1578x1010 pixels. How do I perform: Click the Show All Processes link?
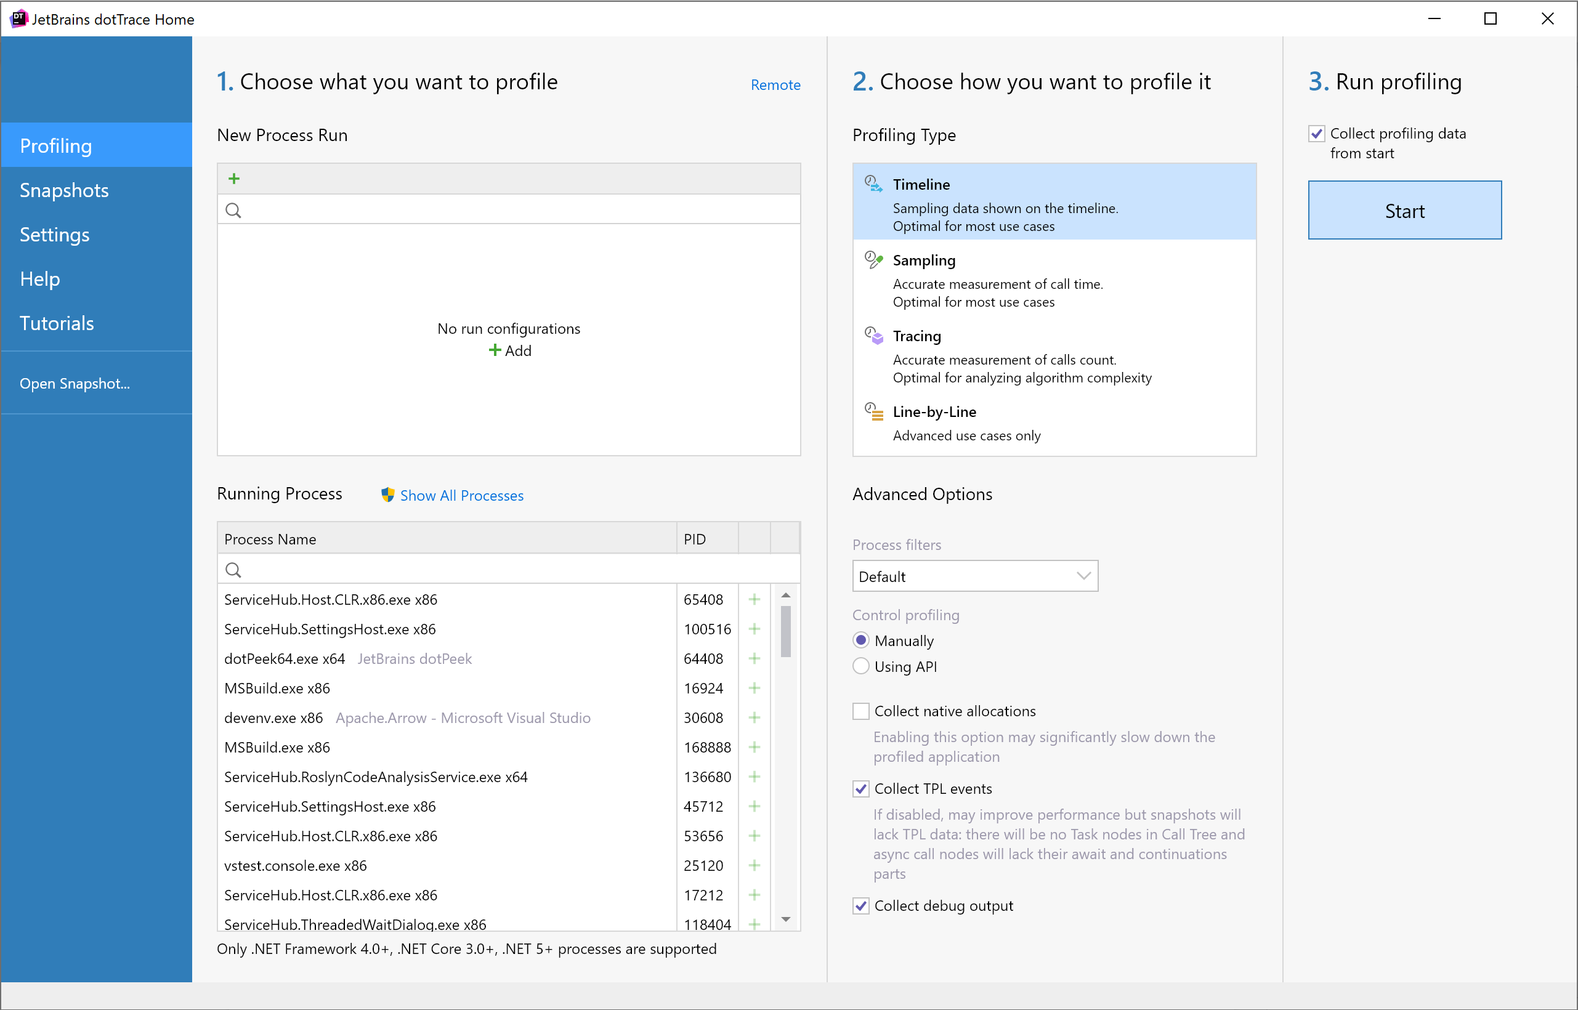(x=461, y=495)
